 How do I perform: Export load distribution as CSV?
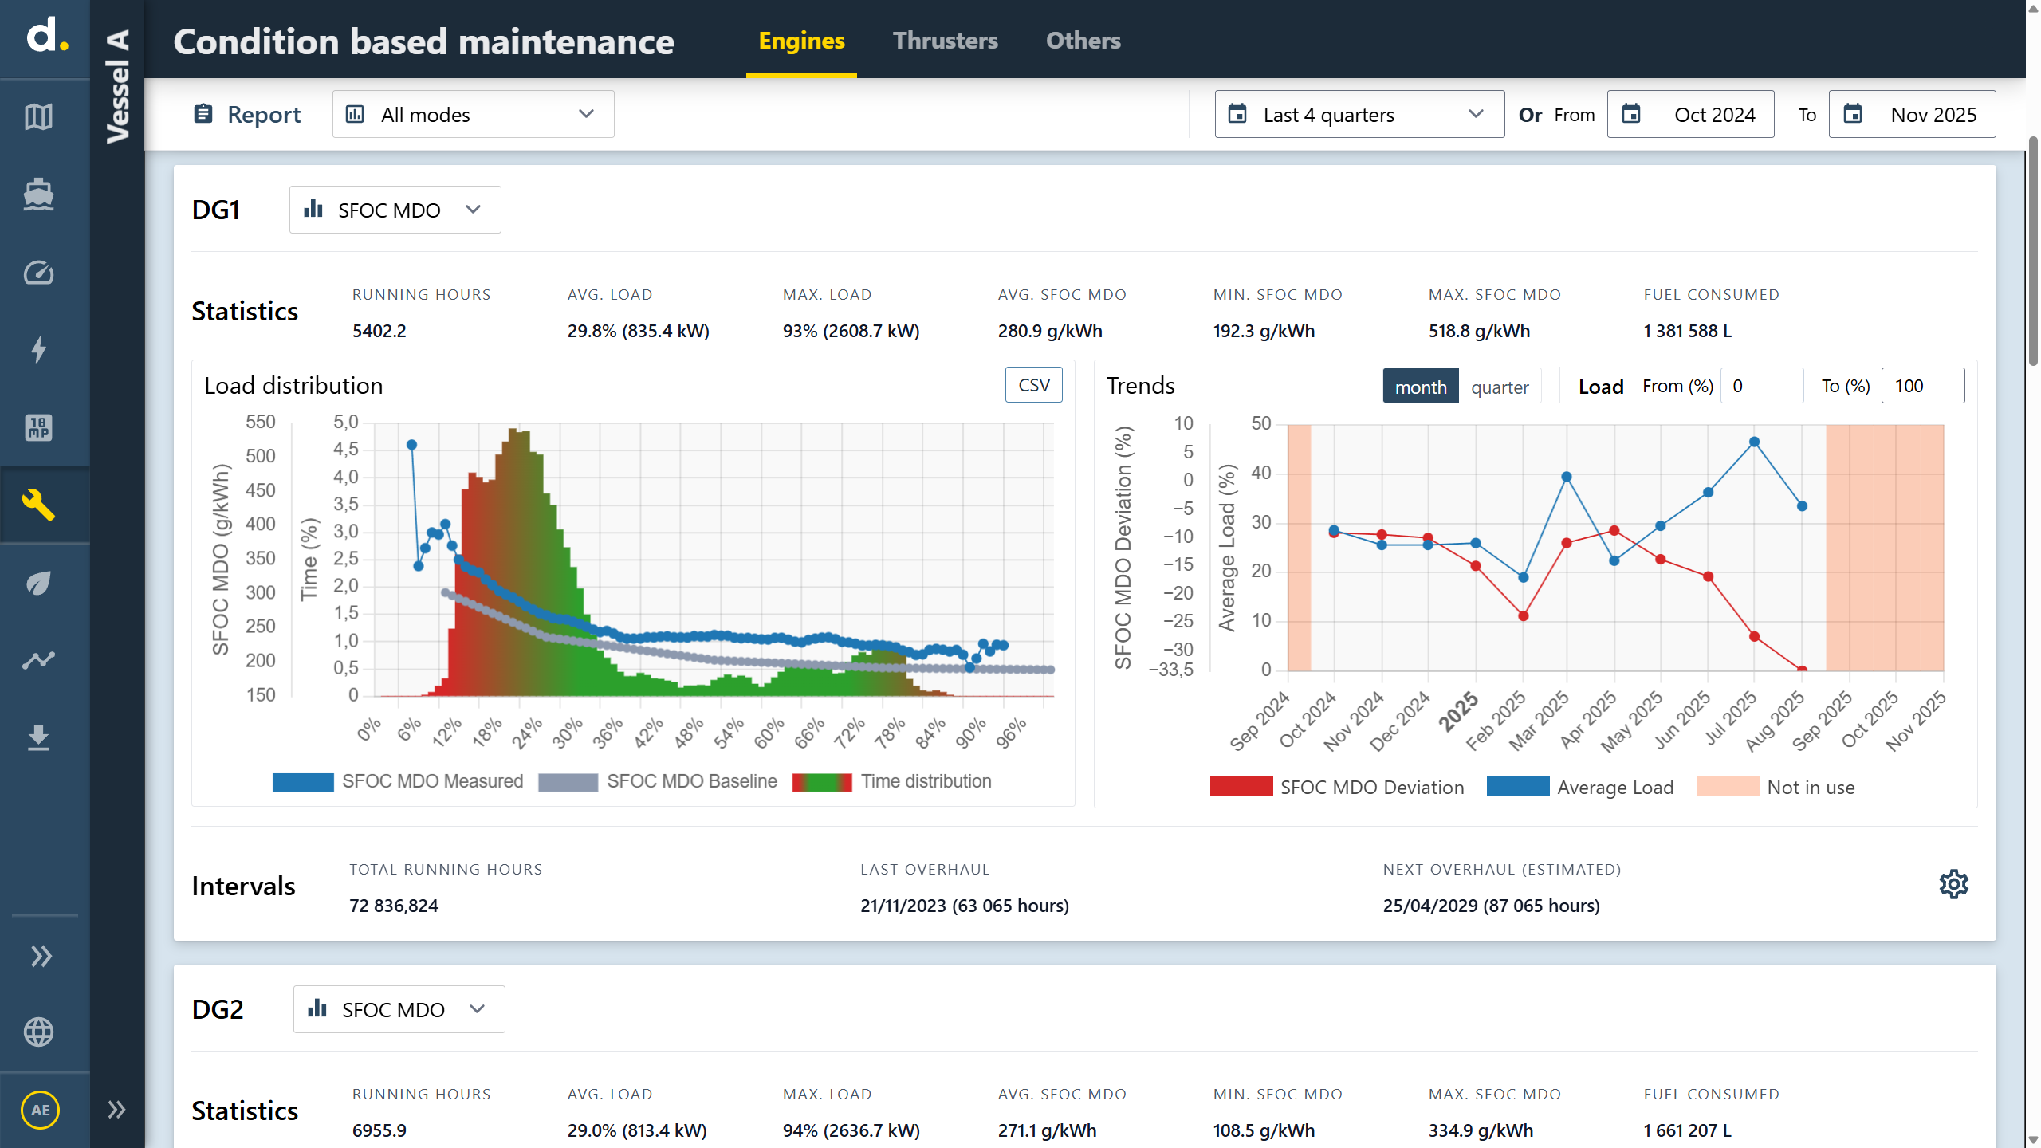1034,385
